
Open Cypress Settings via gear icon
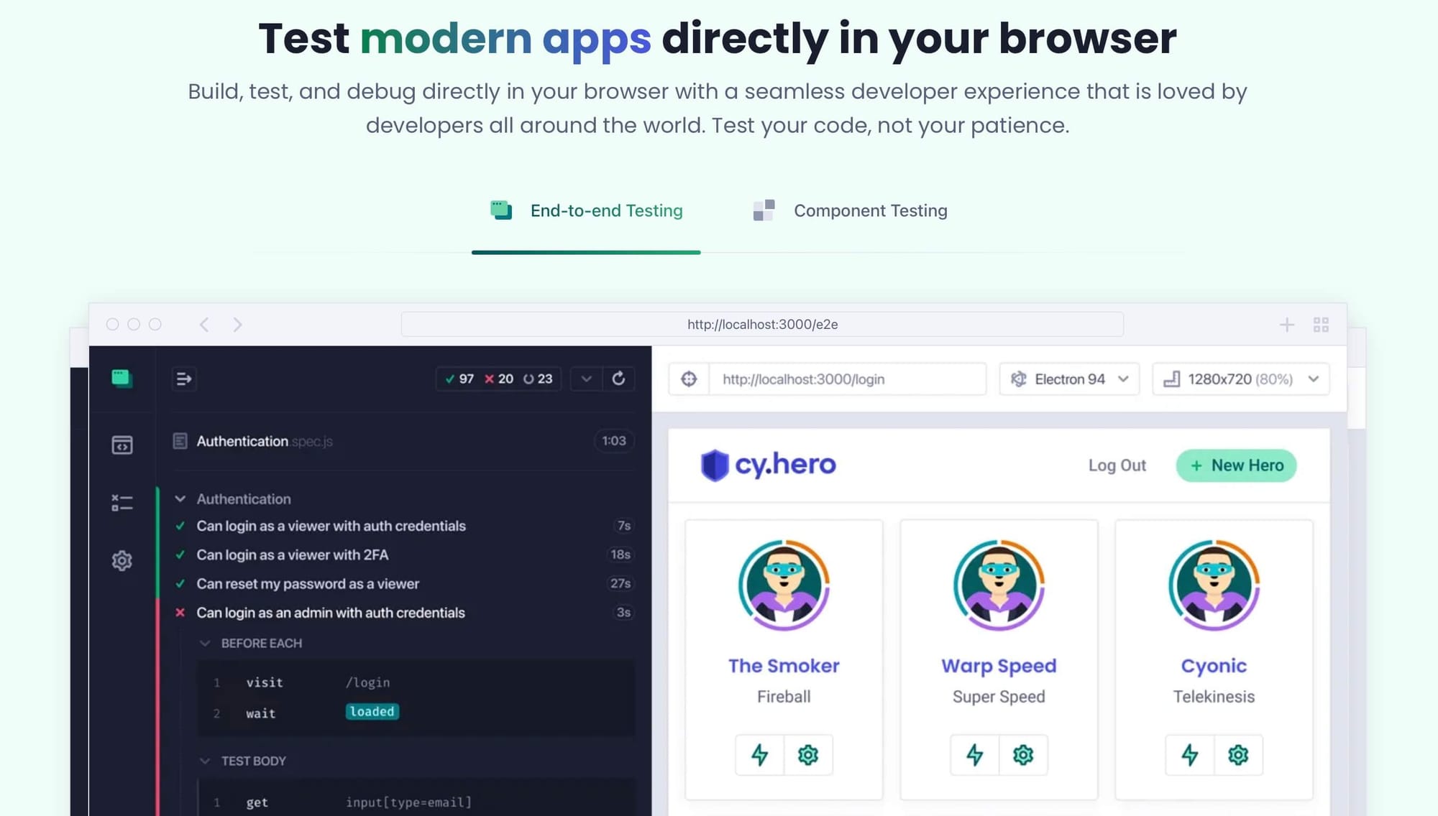(x=122, y=561)
